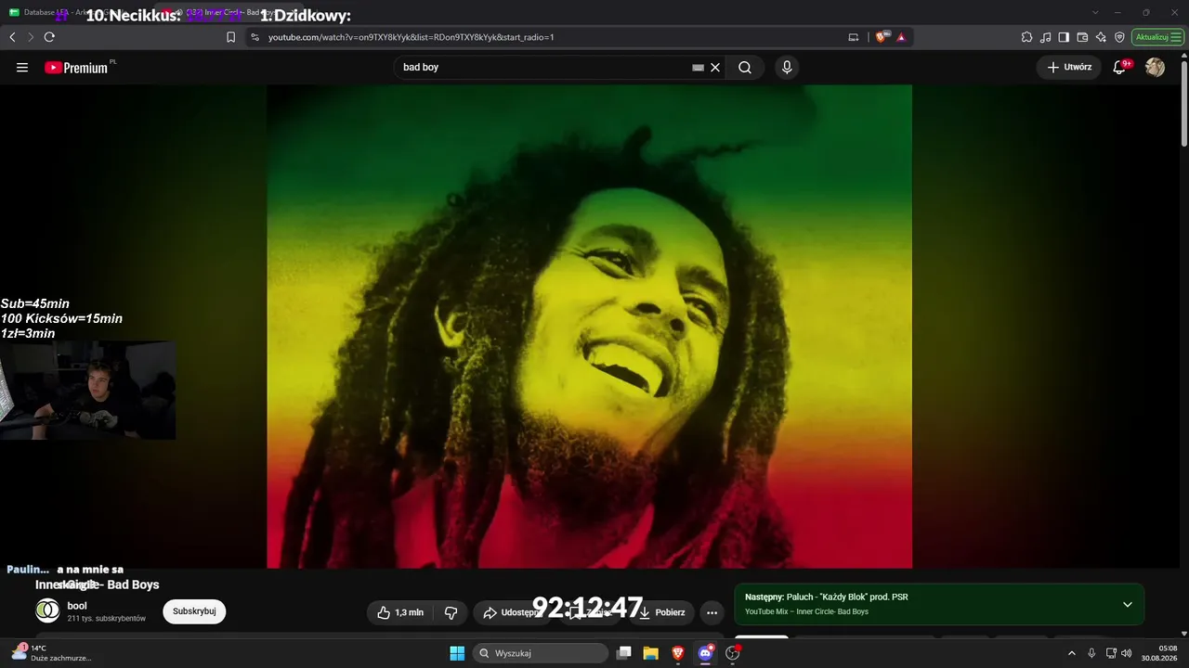Open the site information icon beside the URL
The width and height of the screenshot is (1189, 668).
click(254, 37)
